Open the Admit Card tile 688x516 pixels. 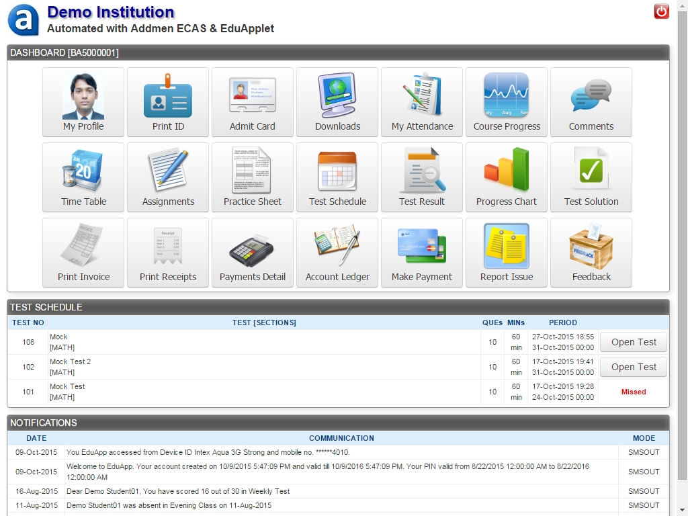[x=253, y=102]
